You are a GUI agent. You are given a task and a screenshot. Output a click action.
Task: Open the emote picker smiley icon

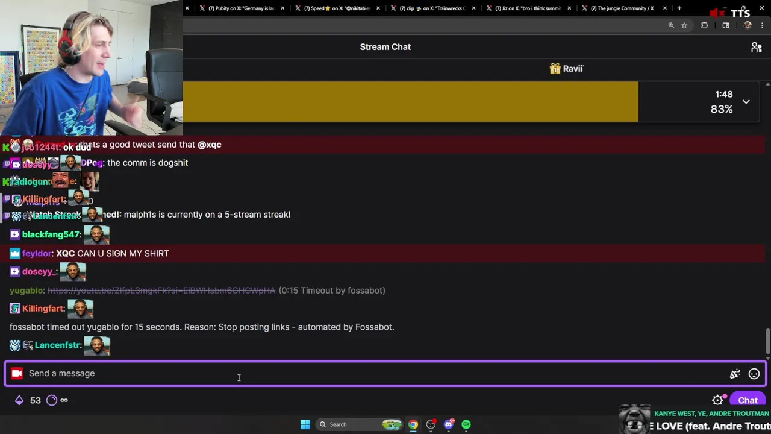point(754,374)
